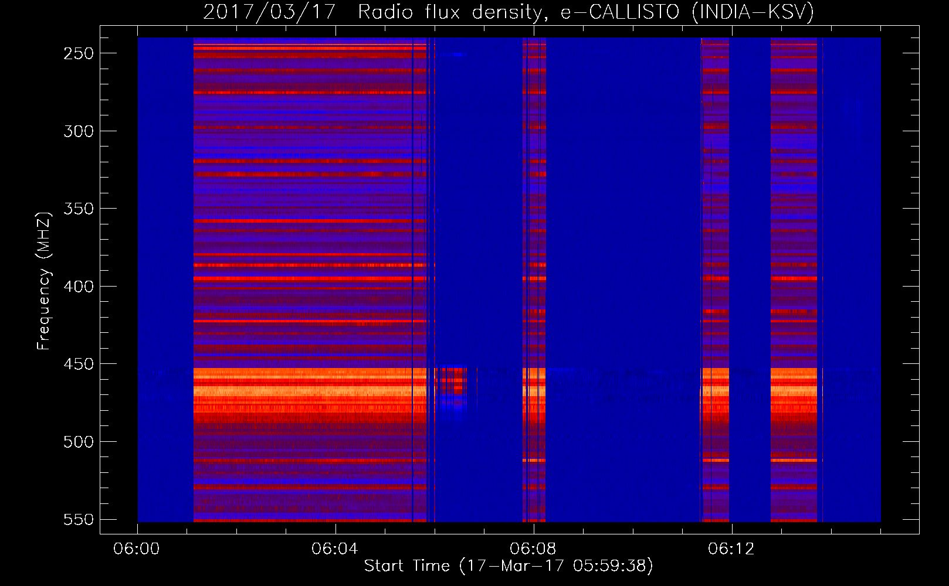Click the x-axis label 'Start Time (17-Mar-17 05:59:38)'
Image resolution: width=949 pixels, height=586 pixels.
tap(509, 566)
